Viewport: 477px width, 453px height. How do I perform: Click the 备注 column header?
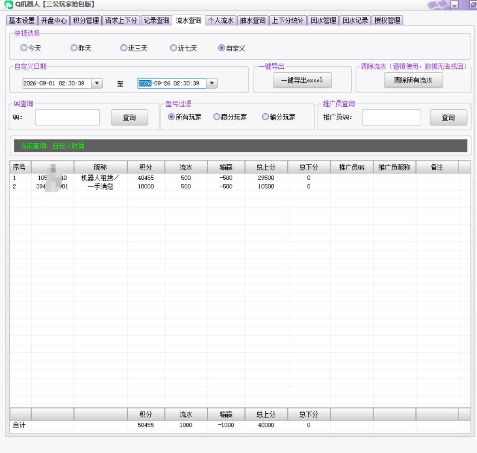(437, 167)
